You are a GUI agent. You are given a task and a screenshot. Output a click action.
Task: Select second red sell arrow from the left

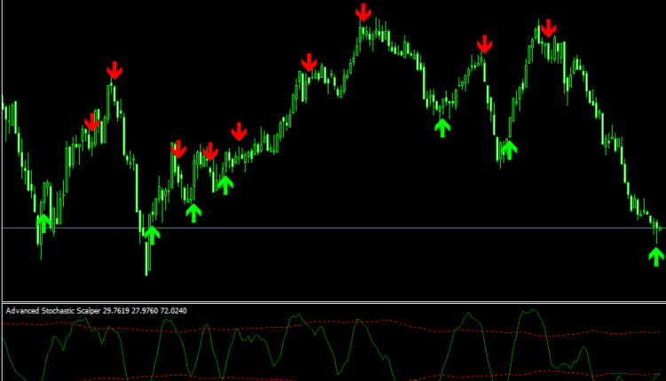tap(114, 71)
